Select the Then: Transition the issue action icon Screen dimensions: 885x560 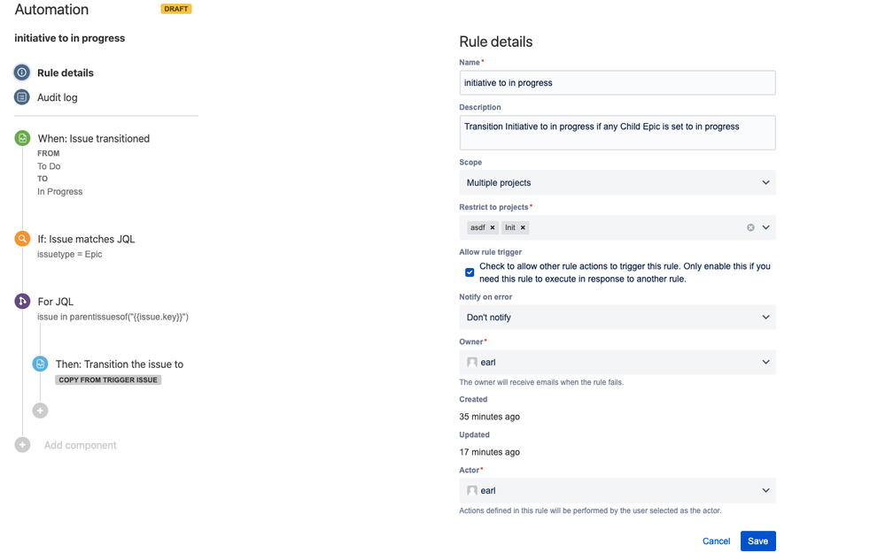pyautogui.click(x=39, y=364)
